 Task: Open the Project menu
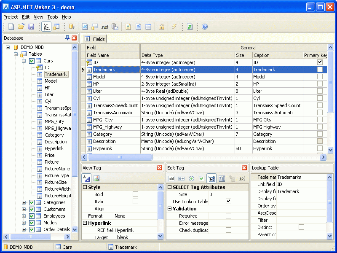pyautogui.click(x=11, y=17)
